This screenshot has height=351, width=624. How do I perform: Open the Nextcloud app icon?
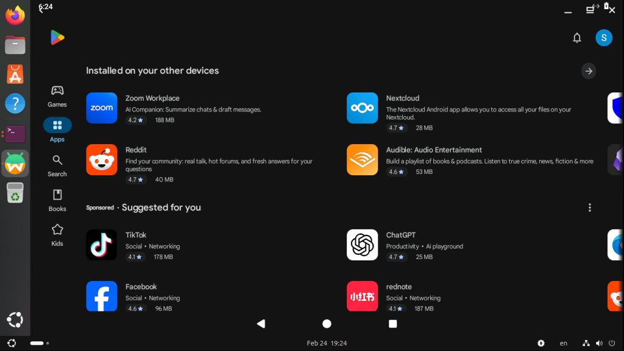point(362,108)
